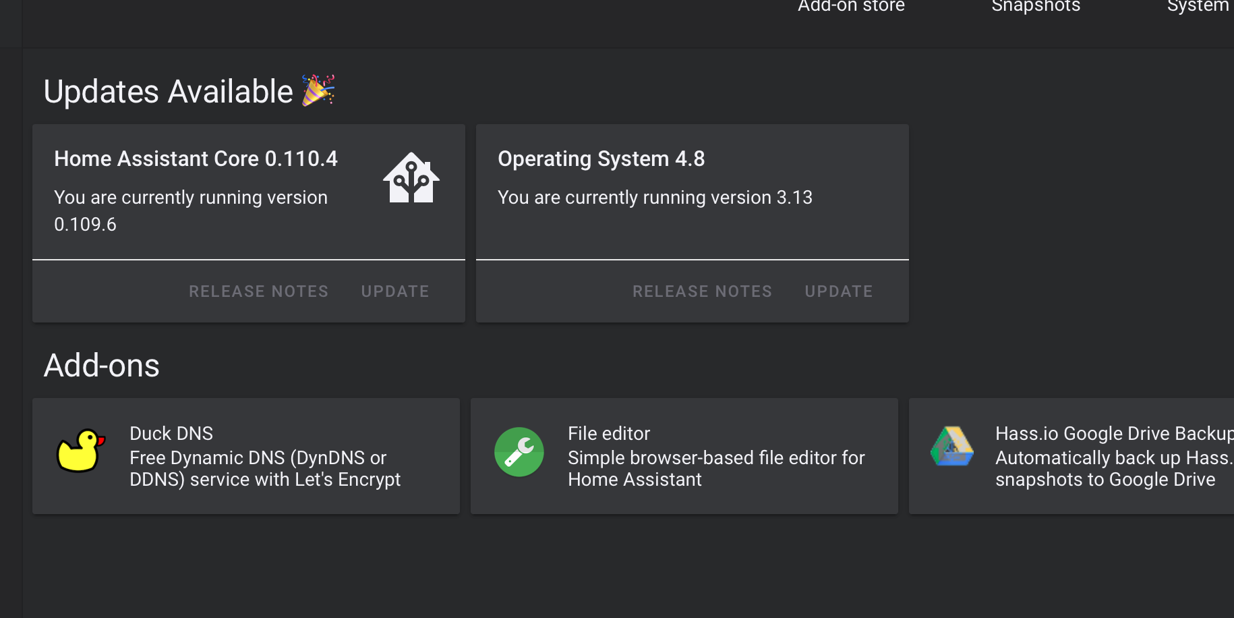Image resolution: width=1234 pixels, height=618 pixels.
Task: Click the green File editor wrench icon
Action: pyautogui.click(x=519, y=452)
